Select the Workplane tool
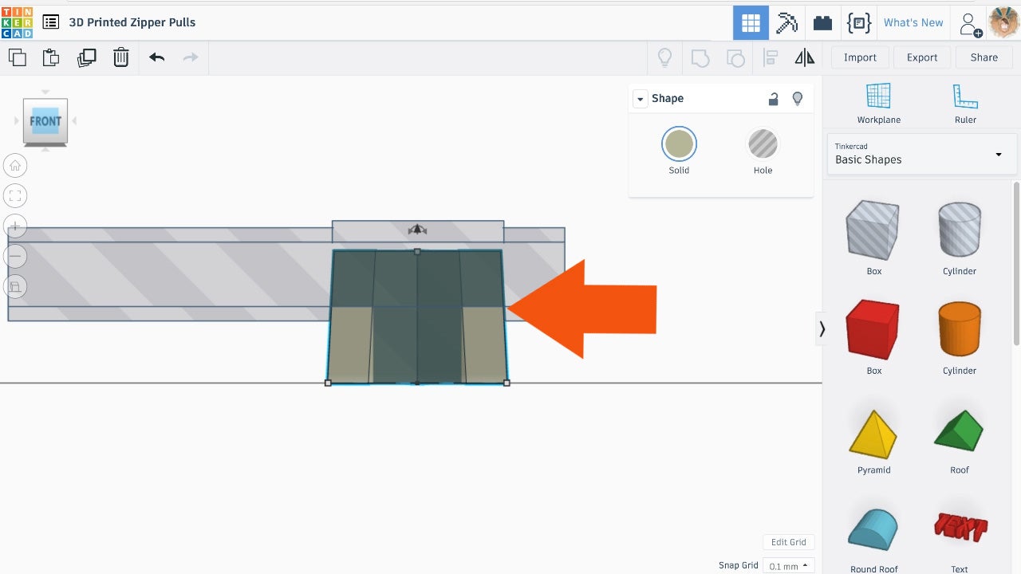This screenshot has width=1021, height=574. [878, 103]
